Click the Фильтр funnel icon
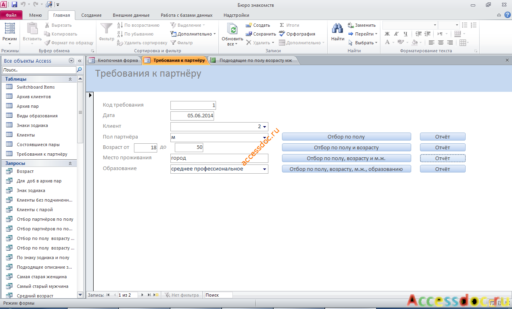 click(x=106, y=32)
